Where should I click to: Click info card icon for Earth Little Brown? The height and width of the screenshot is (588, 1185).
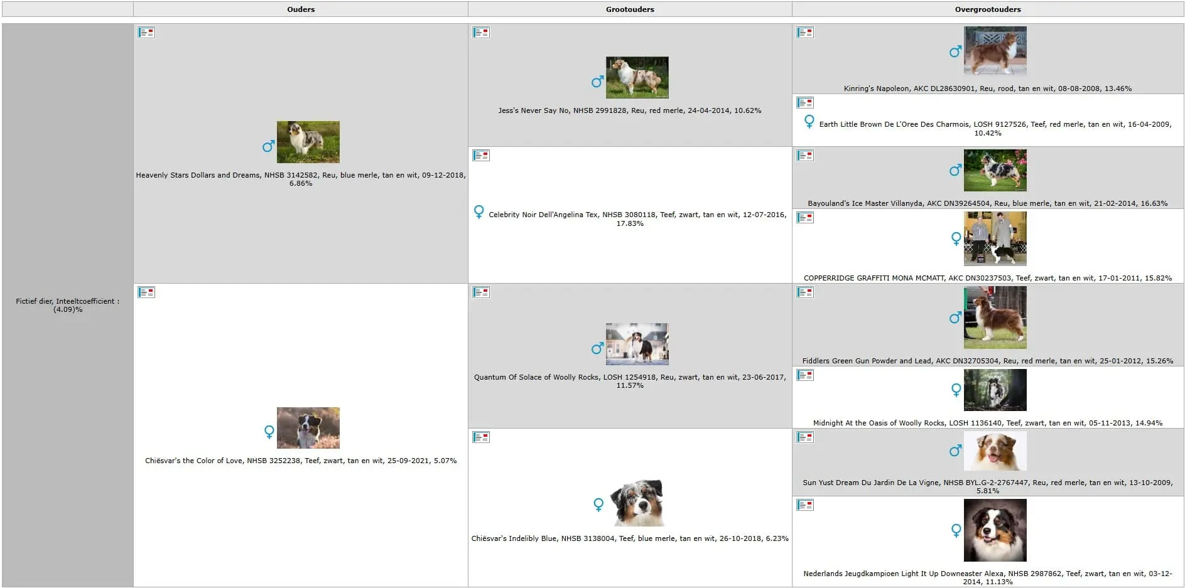tap(805, 103)
